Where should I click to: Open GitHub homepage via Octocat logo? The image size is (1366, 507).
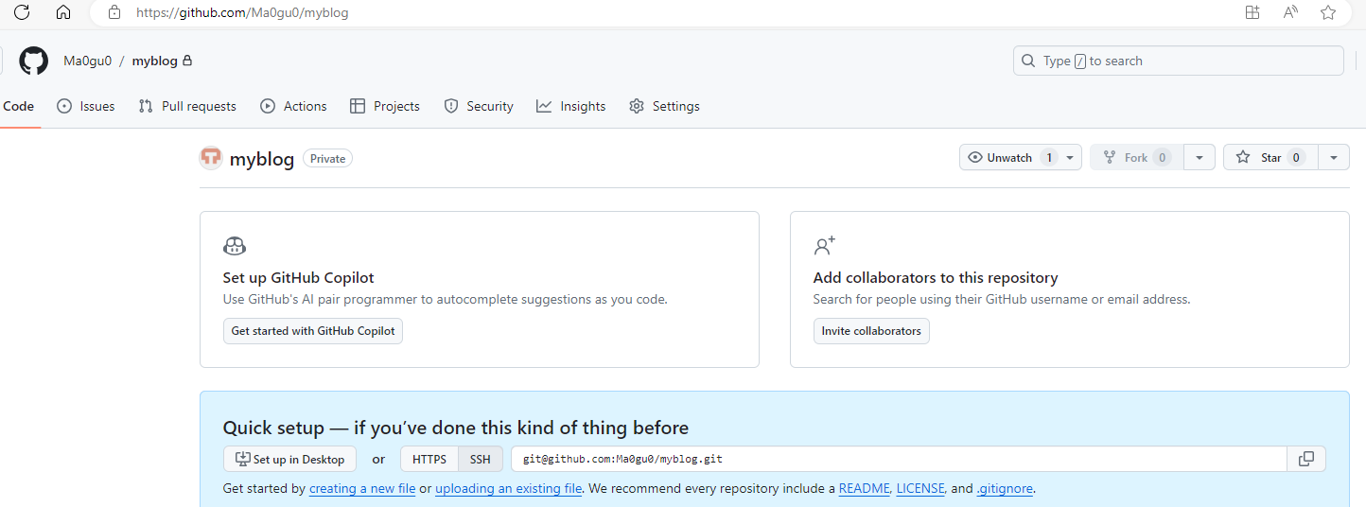(x=34, y=61)
